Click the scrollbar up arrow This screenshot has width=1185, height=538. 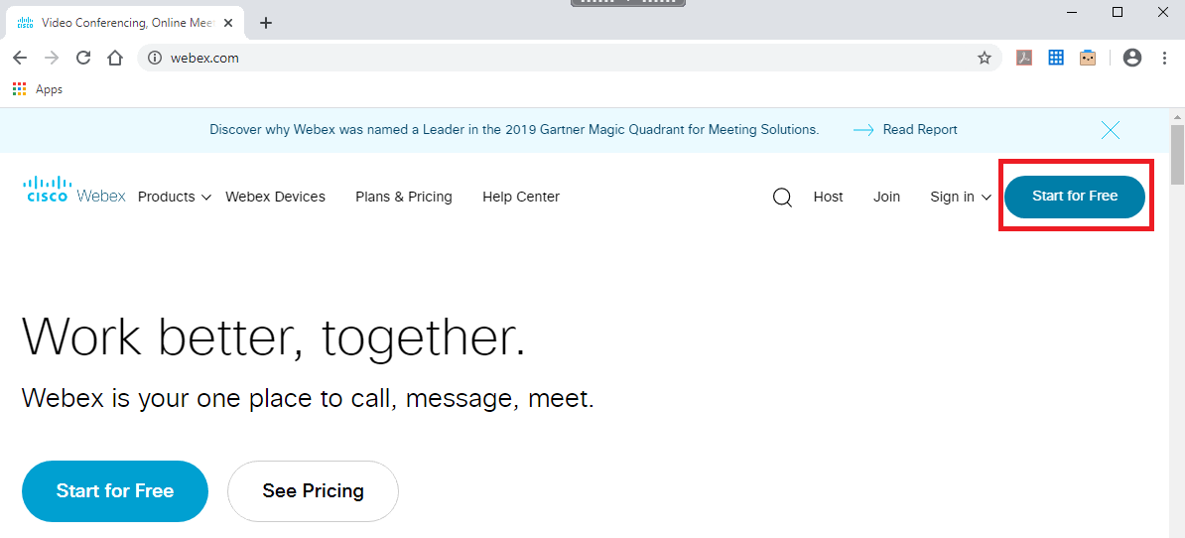[x=1177, y=116]
